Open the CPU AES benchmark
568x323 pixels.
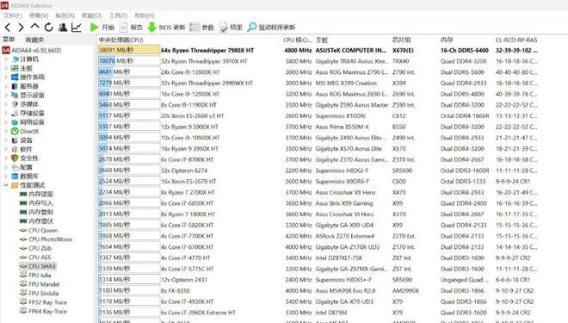tap(35, 257)
